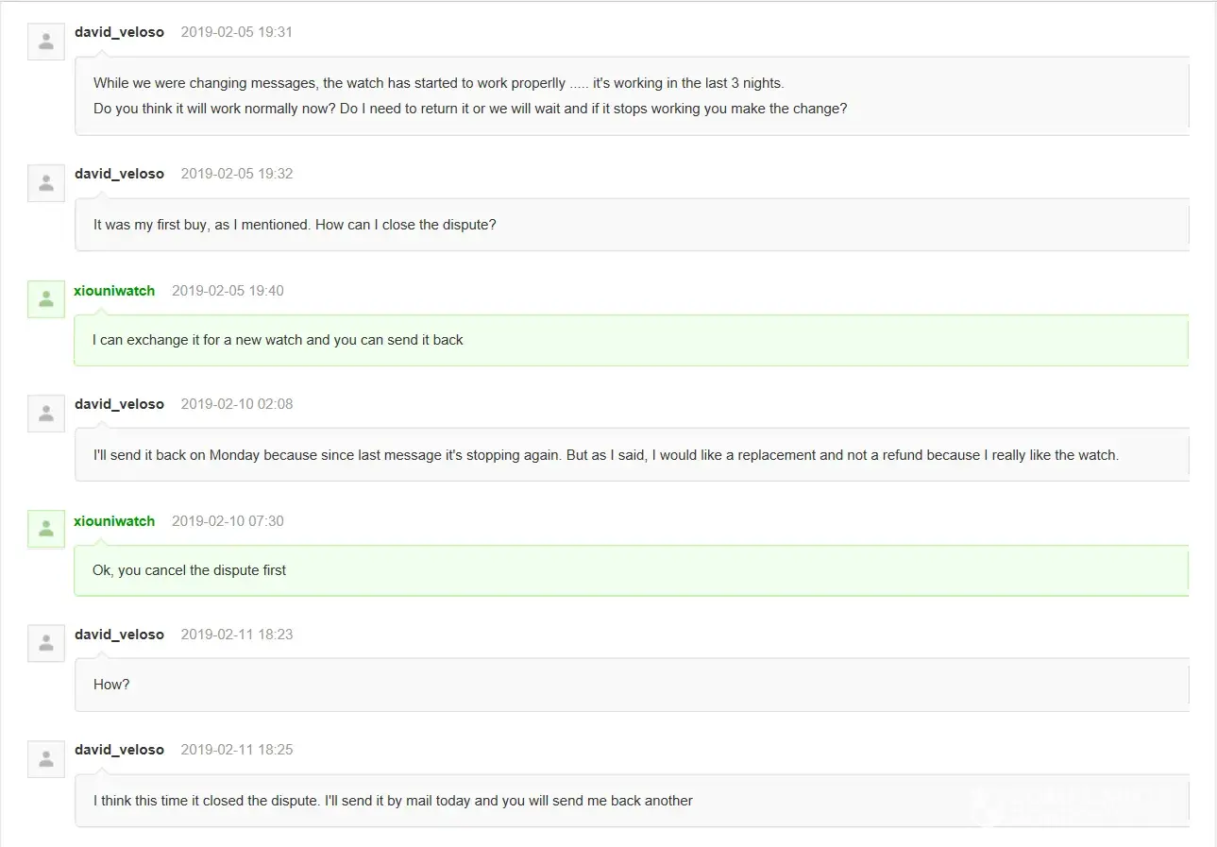Click david_veloso avatar on 19:31 message
Viewport: 1217px width, 847px height.
click(45, 42)
